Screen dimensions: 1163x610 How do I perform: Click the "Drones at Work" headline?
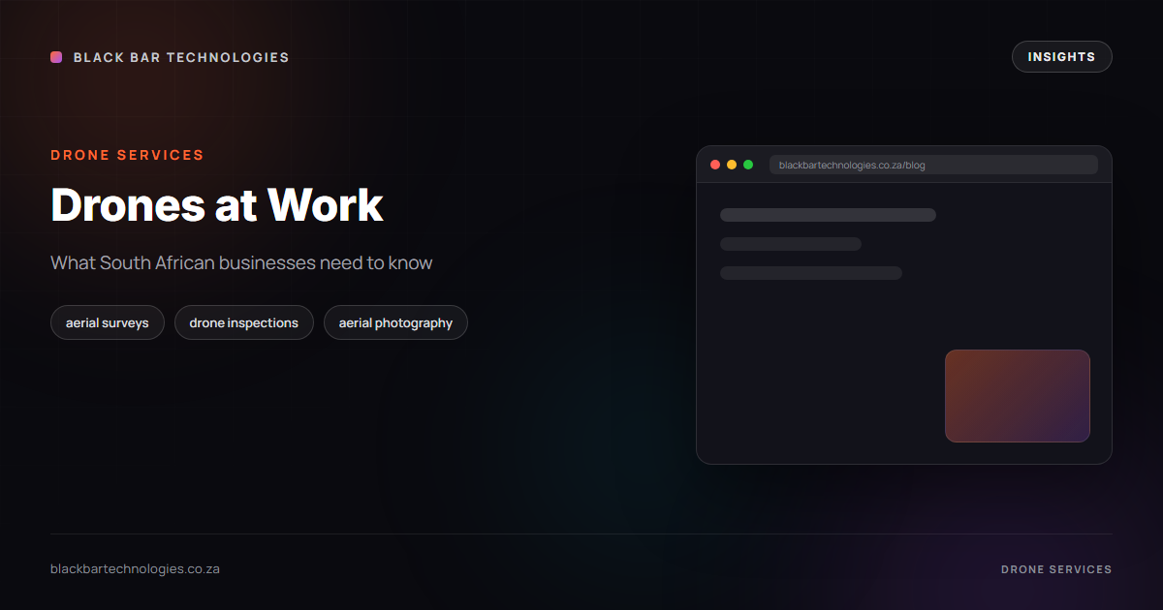click(x=217, y=204)
